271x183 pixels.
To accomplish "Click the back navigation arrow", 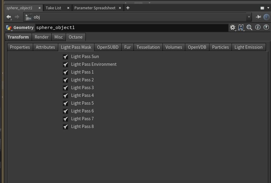I will click(x=9, y=17).
